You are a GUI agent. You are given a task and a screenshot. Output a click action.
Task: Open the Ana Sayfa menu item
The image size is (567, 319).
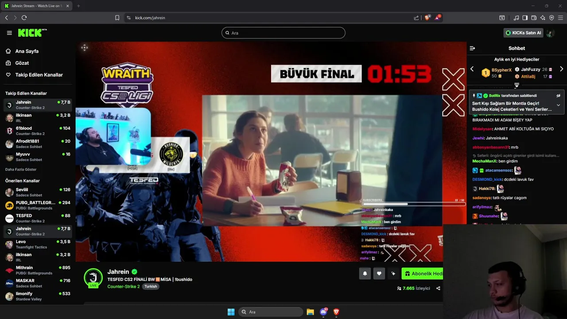pos(22,51)
